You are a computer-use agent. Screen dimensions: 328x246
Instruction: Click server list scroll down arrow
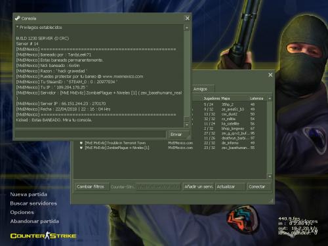pos(270,176)
